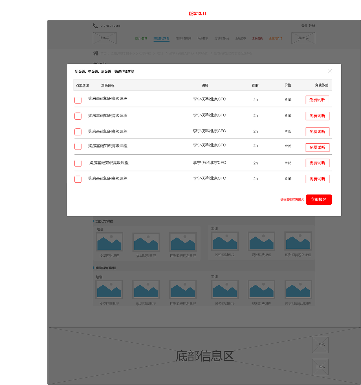
Task: Click the 金融院logo placeholder top right
Action: 303,38
